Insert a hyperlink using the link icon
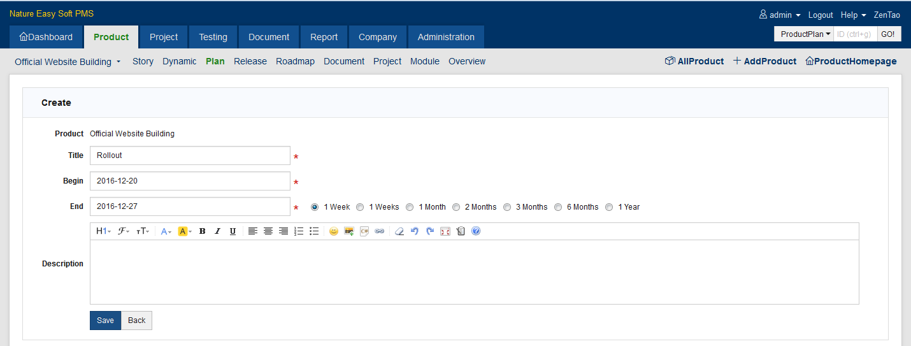Screen dimensions: 911x346 point(379,231)
